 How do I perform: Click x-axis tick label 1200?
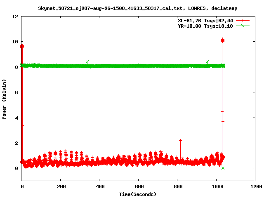(x=256, y=186)
